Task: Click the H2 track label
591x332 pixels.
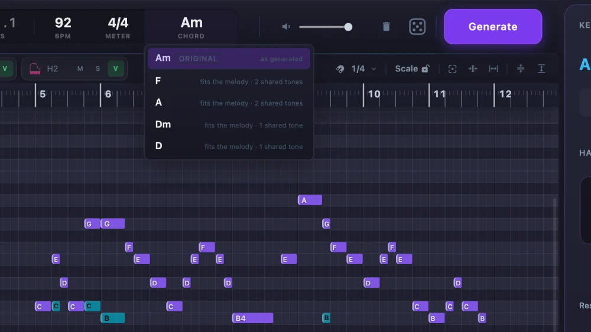Action: [x=53, y=69]
